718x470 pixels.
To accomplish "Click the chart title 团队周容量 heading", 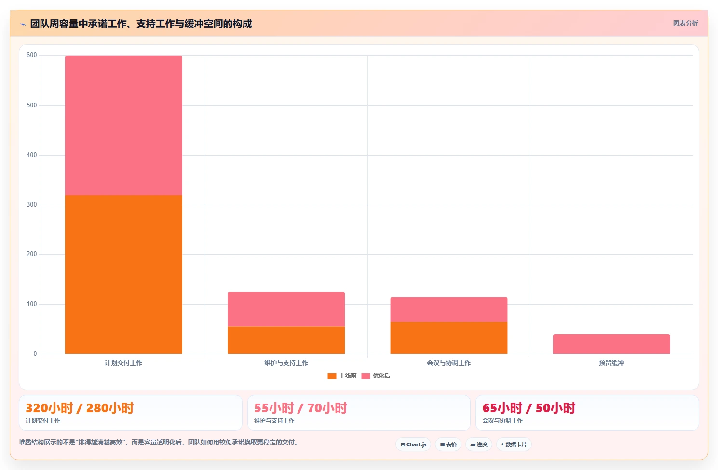I will point(141,24).
